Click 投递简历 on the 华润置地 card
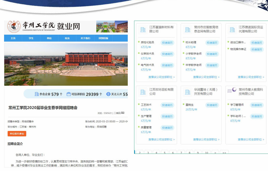Image resolution: width=268 pixels, height=171 pixels. click(x=212, y=105)
